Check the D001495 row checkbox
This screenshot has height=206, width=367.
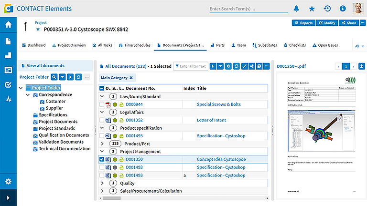tap(102, 136)
